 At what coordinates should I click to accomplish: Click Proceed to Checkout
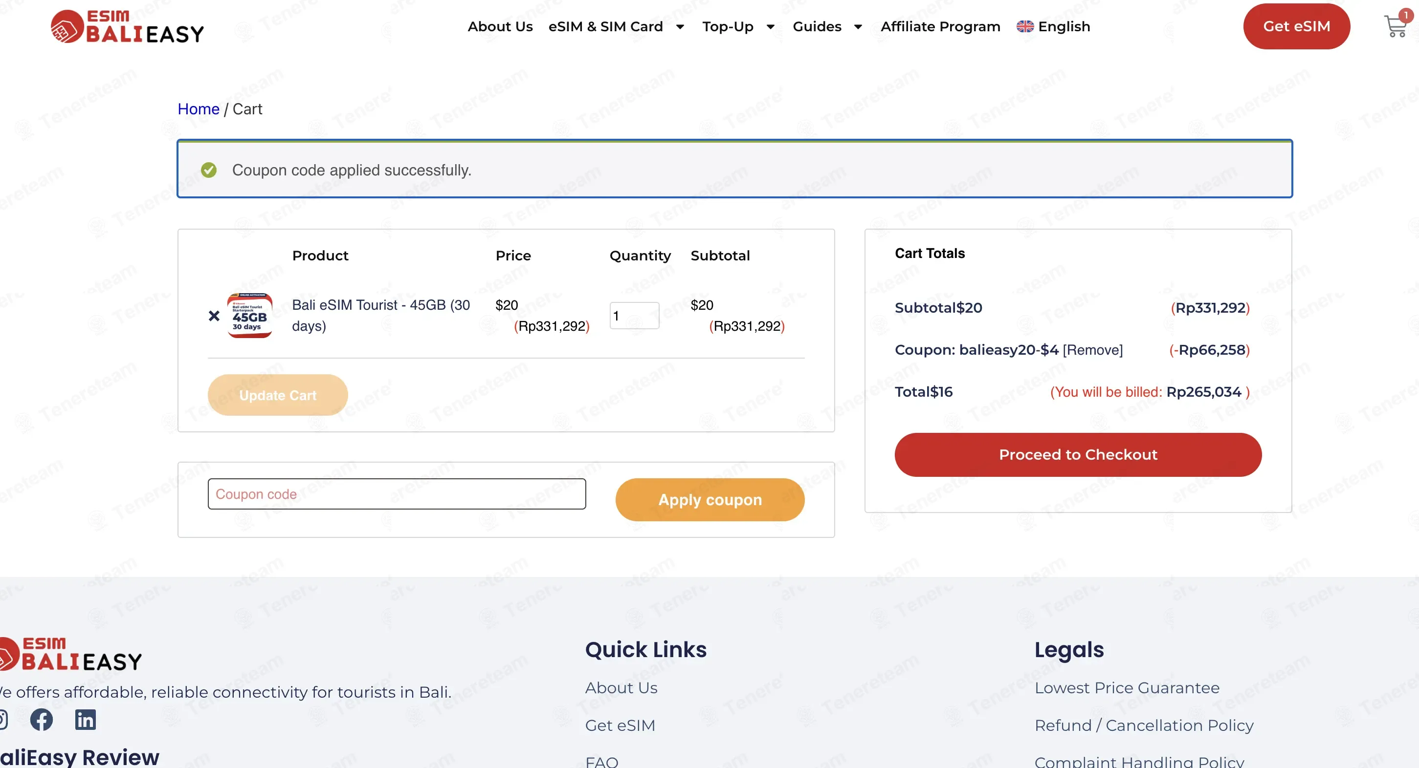(1078, 454)
